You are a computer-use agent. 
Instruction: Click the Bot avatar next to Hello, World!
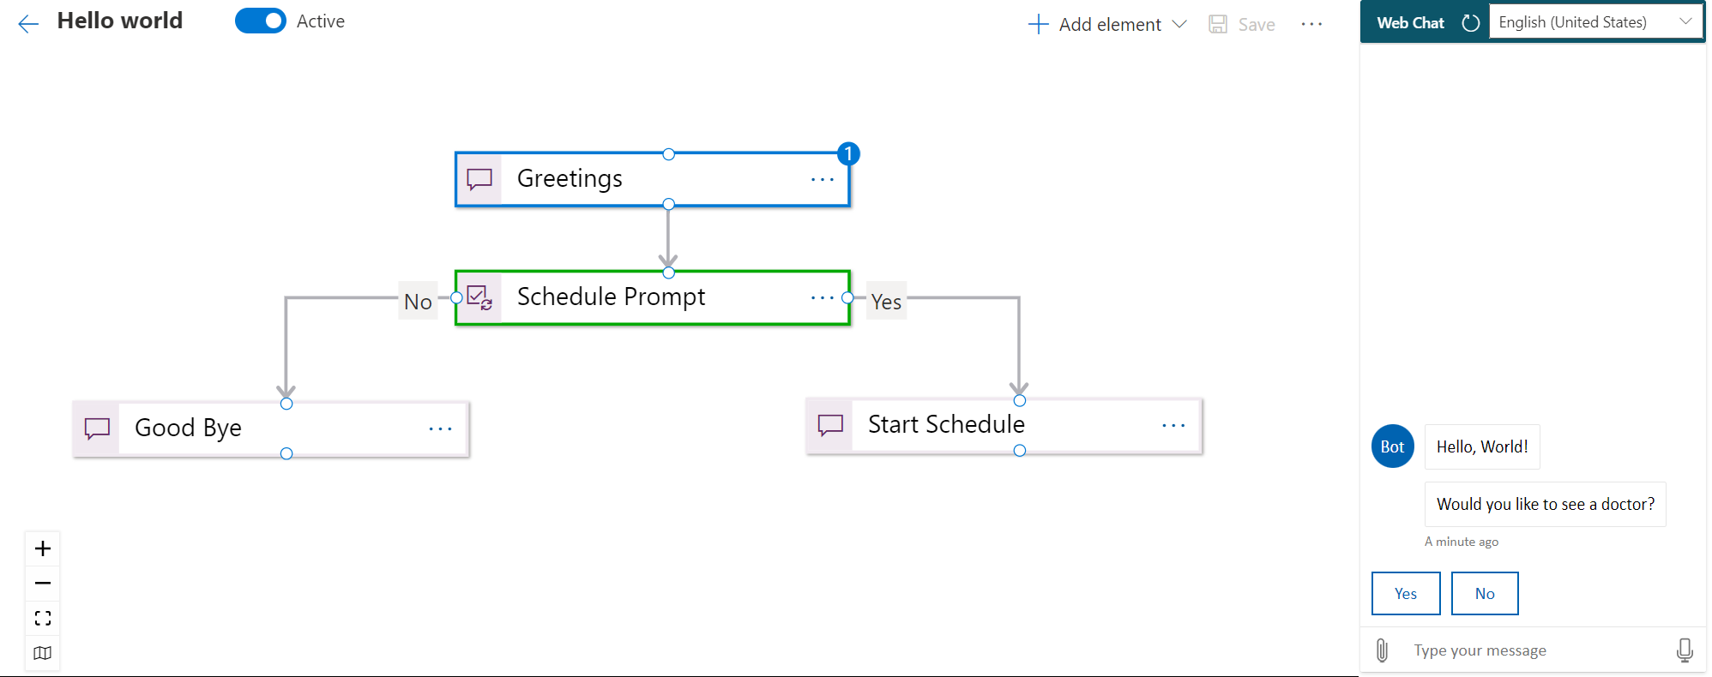1392,446
